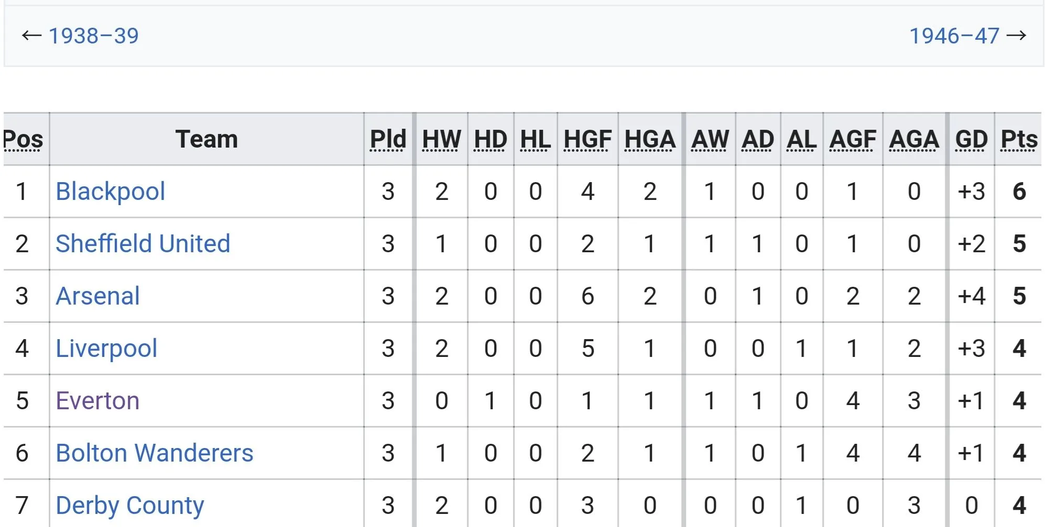Click the Pld column header abbreviation
The height and width of the screenshot is (527, 1045).
pyautogui.click(x=388, y=140)
